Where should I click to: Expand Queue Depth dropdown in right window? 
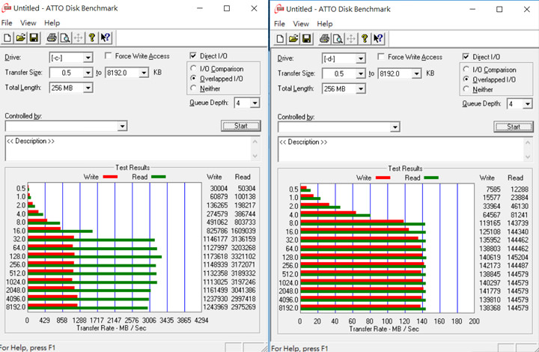[x=527, y=104]
